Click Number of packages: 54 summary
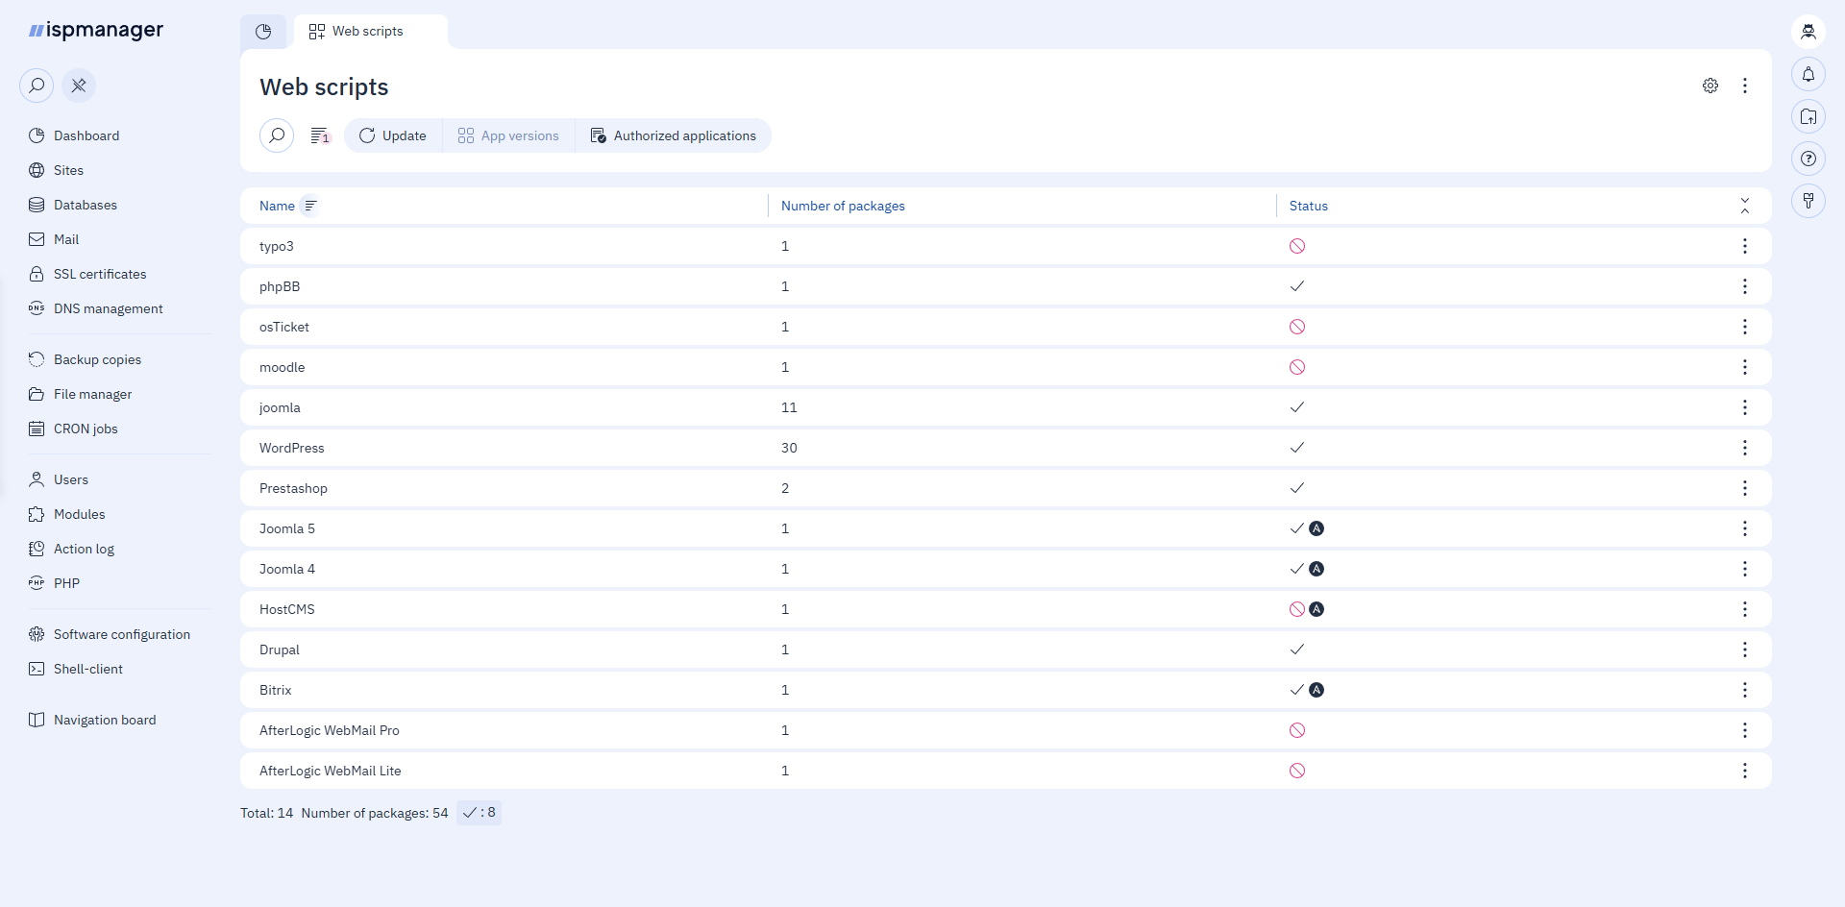 (375, 813)
